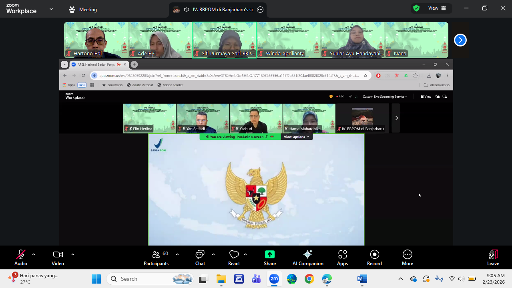Viewport: 512px width, 288px height.
Task: Click the green encryption shield icon
Action: point(416,8)
